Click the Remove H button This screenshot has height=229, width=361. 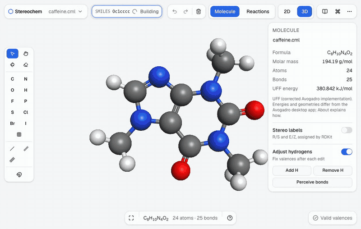coord(333,170)
